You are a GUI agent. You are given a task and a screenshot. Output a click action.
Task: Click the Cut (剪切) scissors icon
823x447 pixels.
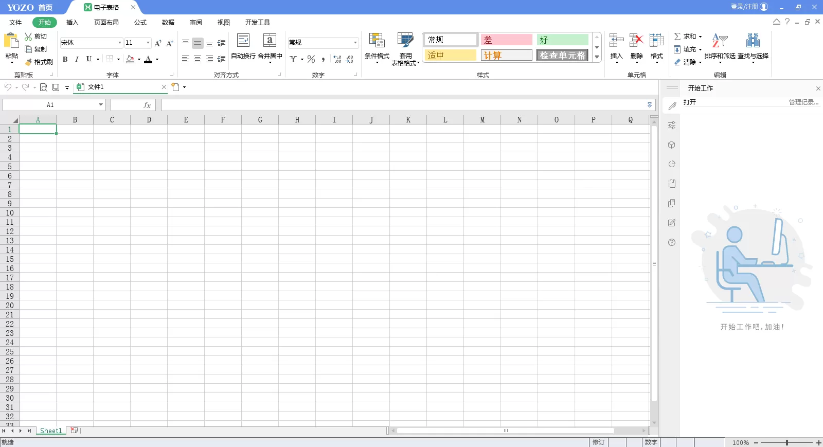pyautogui.click(x=28, y=37)
